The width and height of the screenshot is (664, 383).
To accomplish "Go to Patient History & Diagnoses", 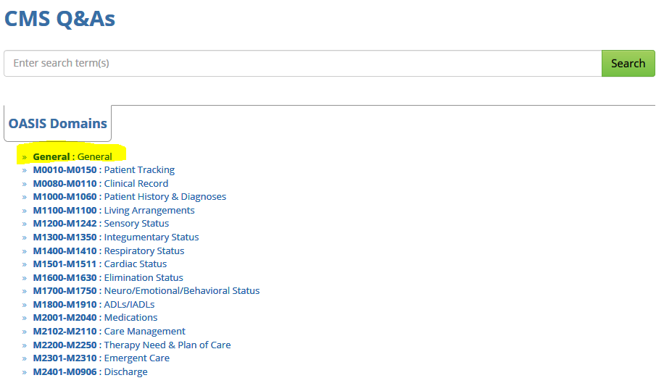I will pyautogui.click(x=130, y=197).
